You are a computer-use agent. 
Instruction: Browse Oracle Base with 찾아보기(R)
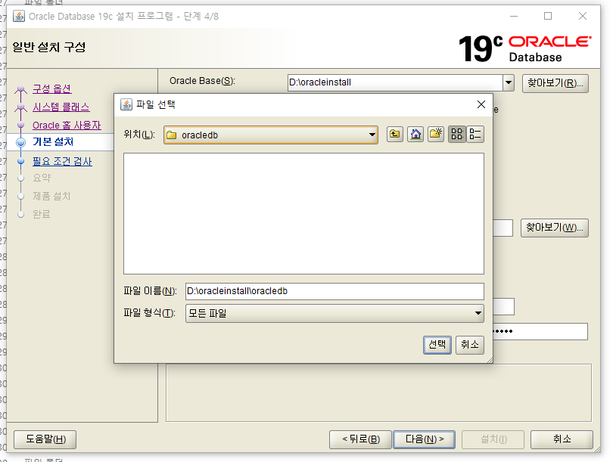(x=555, y=83)
